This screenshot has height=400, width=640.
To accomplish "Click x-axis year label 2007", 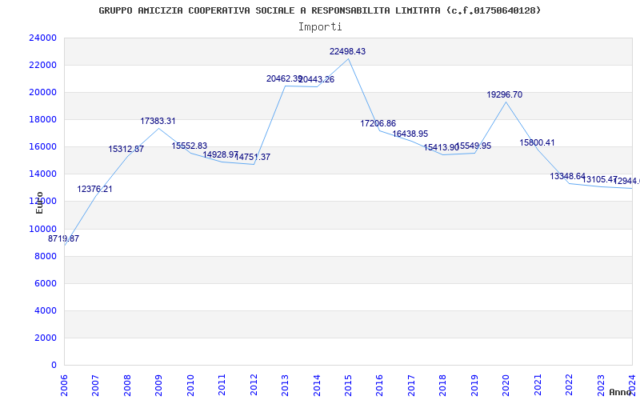I will tap(96, 385).
